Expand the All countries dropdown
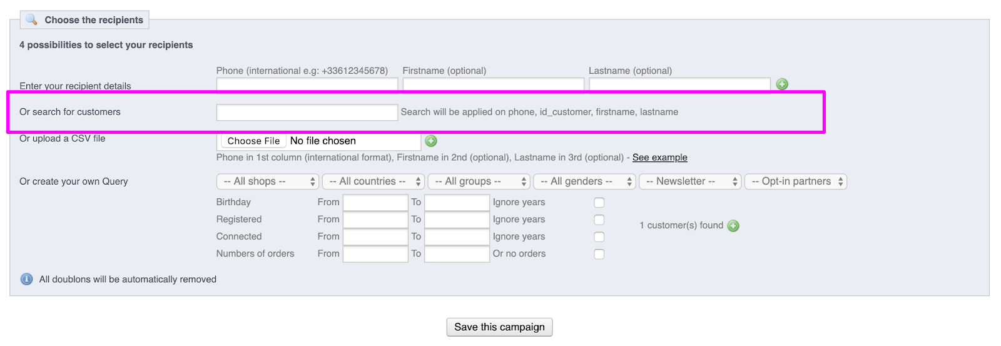 373,181
